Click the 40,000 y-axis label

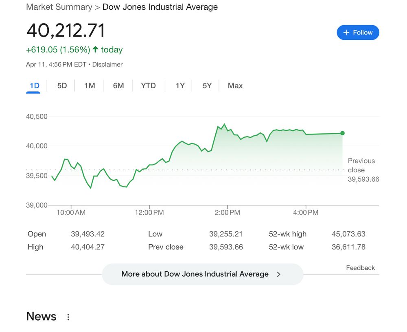point(37,146)
